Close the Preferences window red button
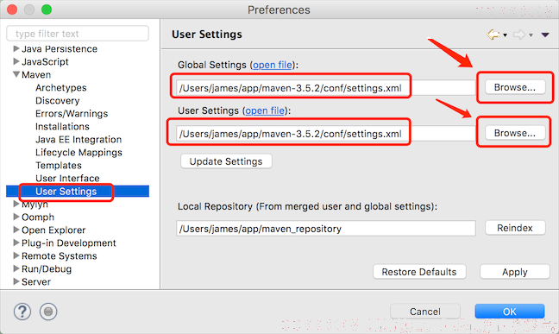 tap(12, 9)
